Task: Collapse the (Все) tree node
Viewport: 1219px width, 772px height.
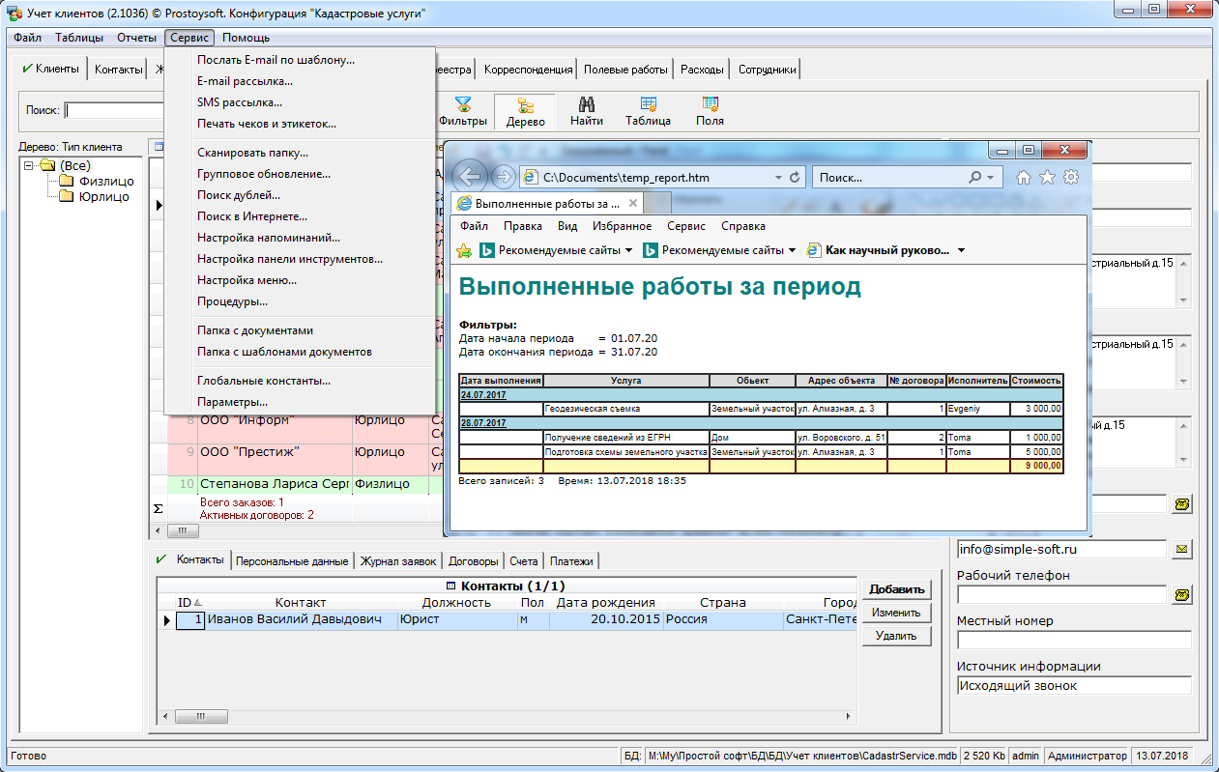Action: (30, 165)
